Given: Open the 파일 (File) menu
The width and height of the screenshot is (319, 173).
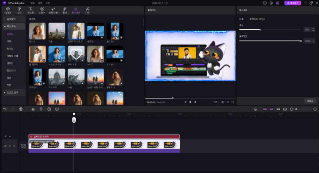Looking at the screenshot, I should tap(32, 3).
